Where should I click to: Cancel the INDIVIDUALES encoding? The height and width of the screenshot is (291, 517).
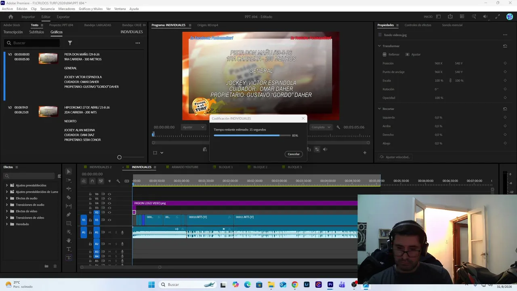coord(294,154)
